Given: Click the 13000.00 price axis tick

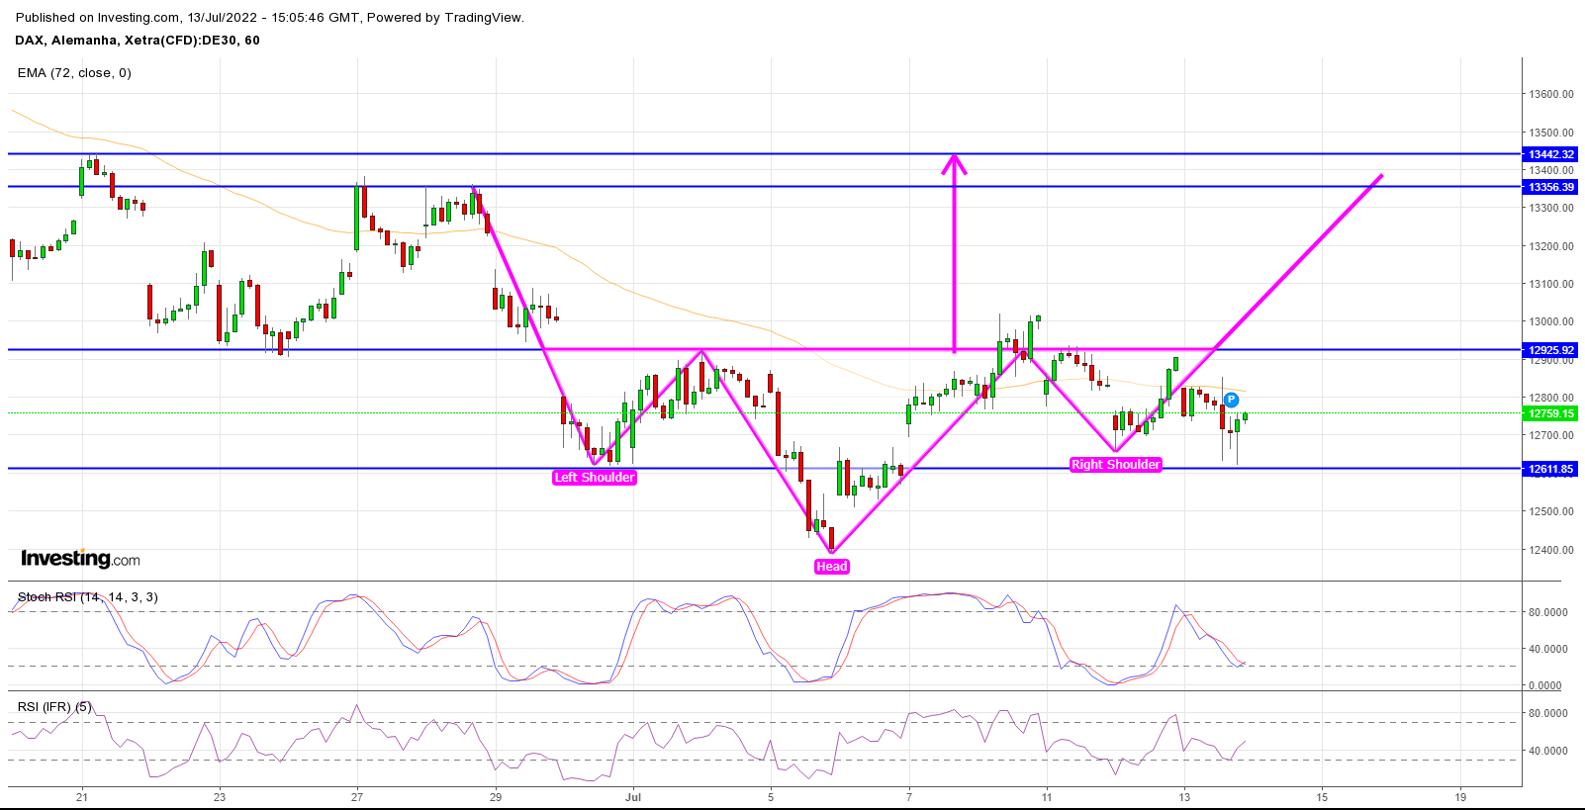Looking at the screenshot, I should 1550,322.
